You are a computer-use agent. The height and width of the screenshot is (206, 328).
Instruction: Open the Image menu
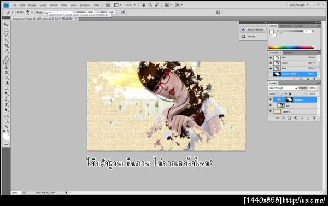click(32, 5)
